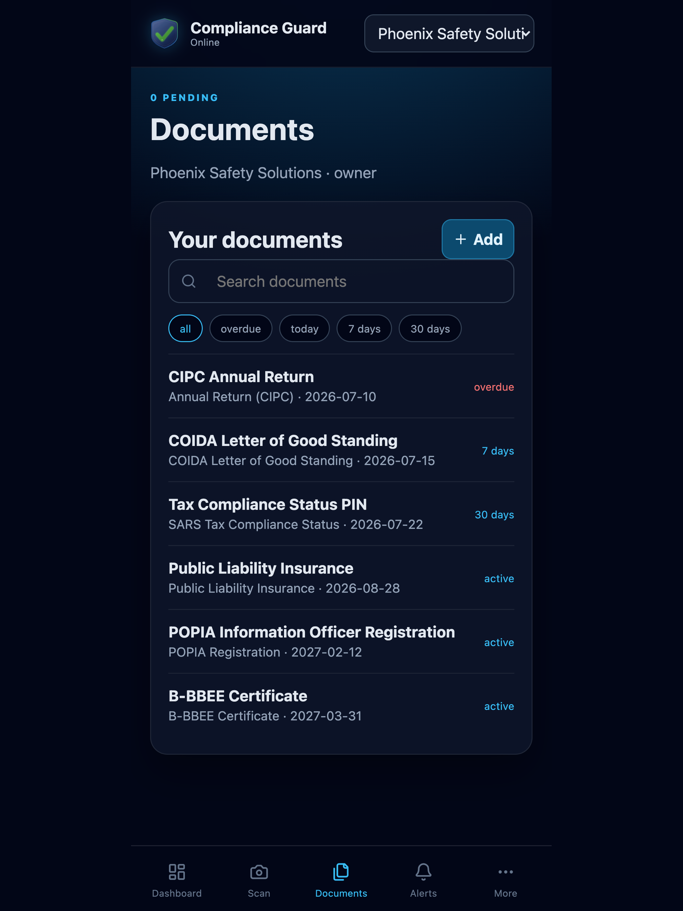Open the B-BBEE Certificate document
This screenshot has width=683, height=911.
pyautogui.click(x=341, y=705)
